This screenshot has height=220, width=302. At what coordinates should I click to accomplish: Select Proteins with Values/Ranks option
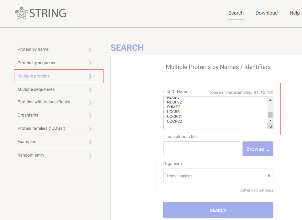pos(44,102)
